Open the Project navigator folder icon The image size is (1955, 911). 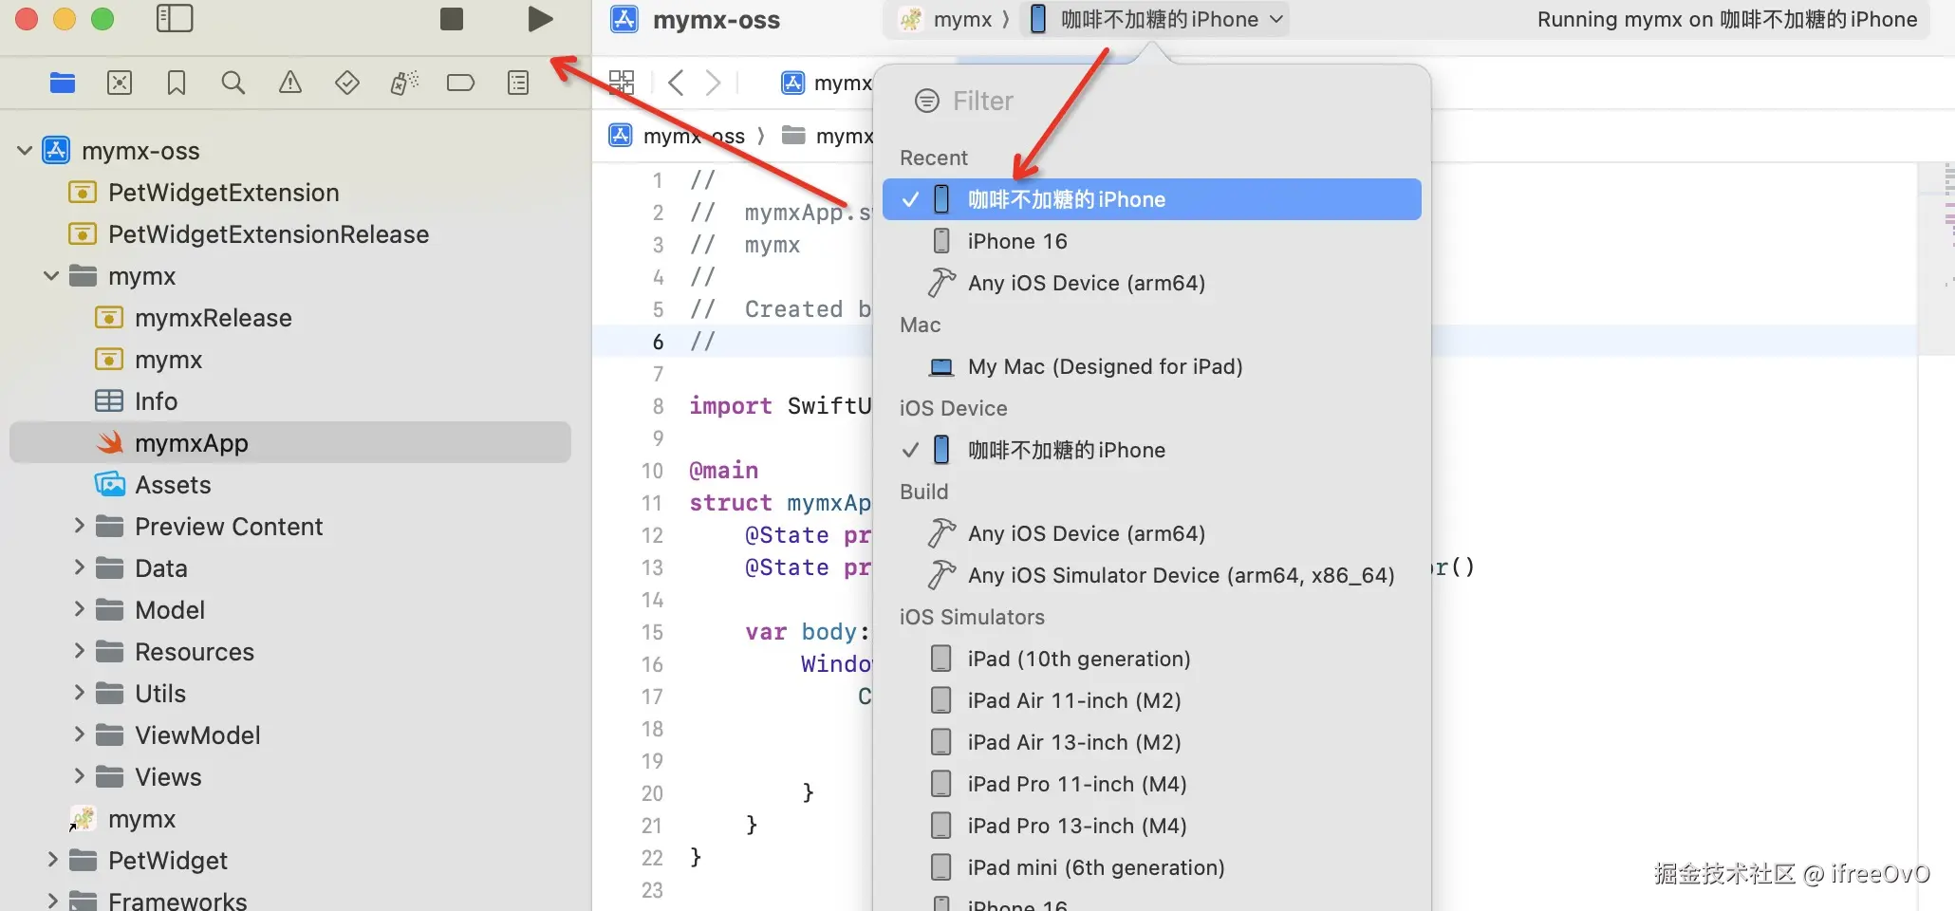pos(63,84)
